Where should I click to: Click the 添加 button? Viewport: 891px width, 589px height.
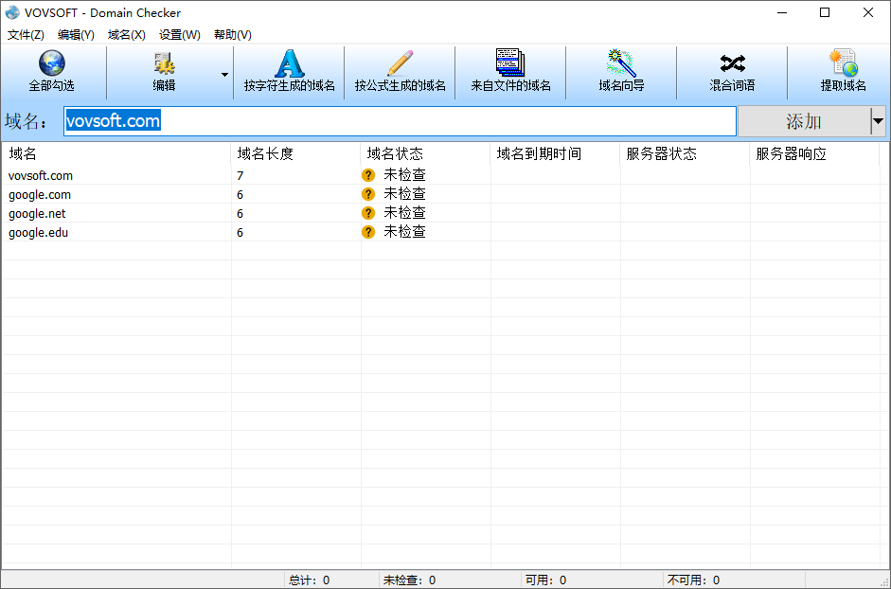click(804, 121)
